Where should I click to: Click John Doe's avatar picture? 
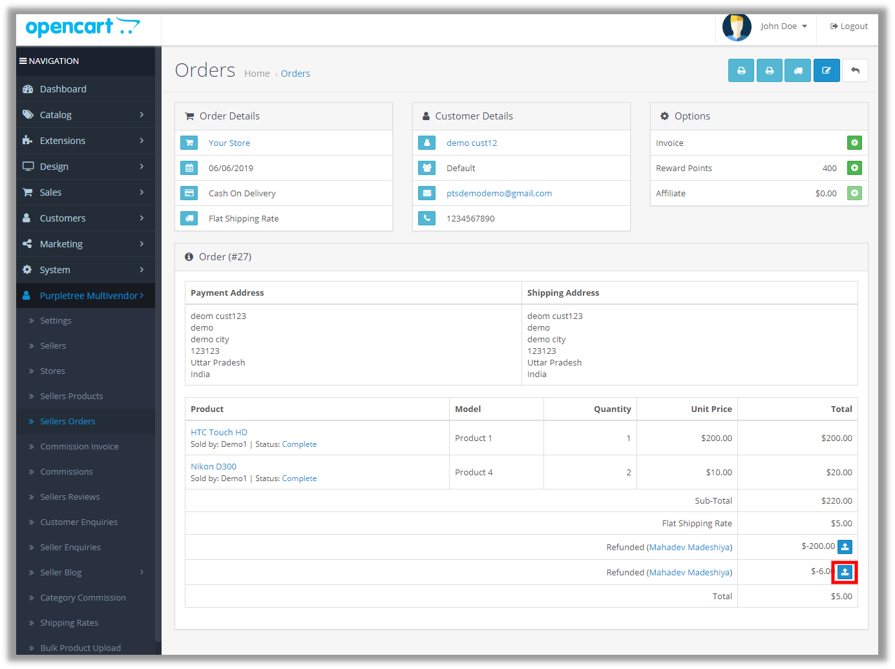[737, 26]
